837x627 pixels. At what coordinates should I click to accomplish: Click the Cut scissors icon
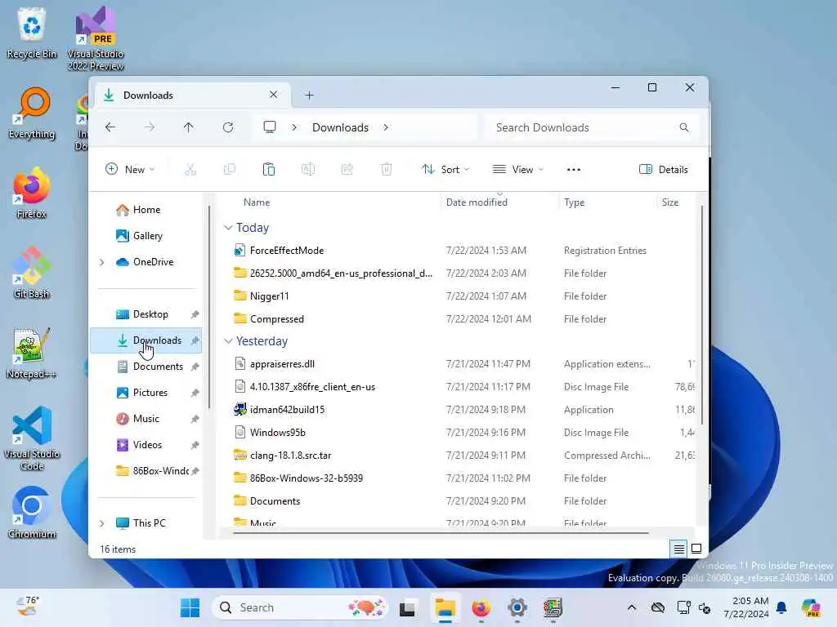190,170
